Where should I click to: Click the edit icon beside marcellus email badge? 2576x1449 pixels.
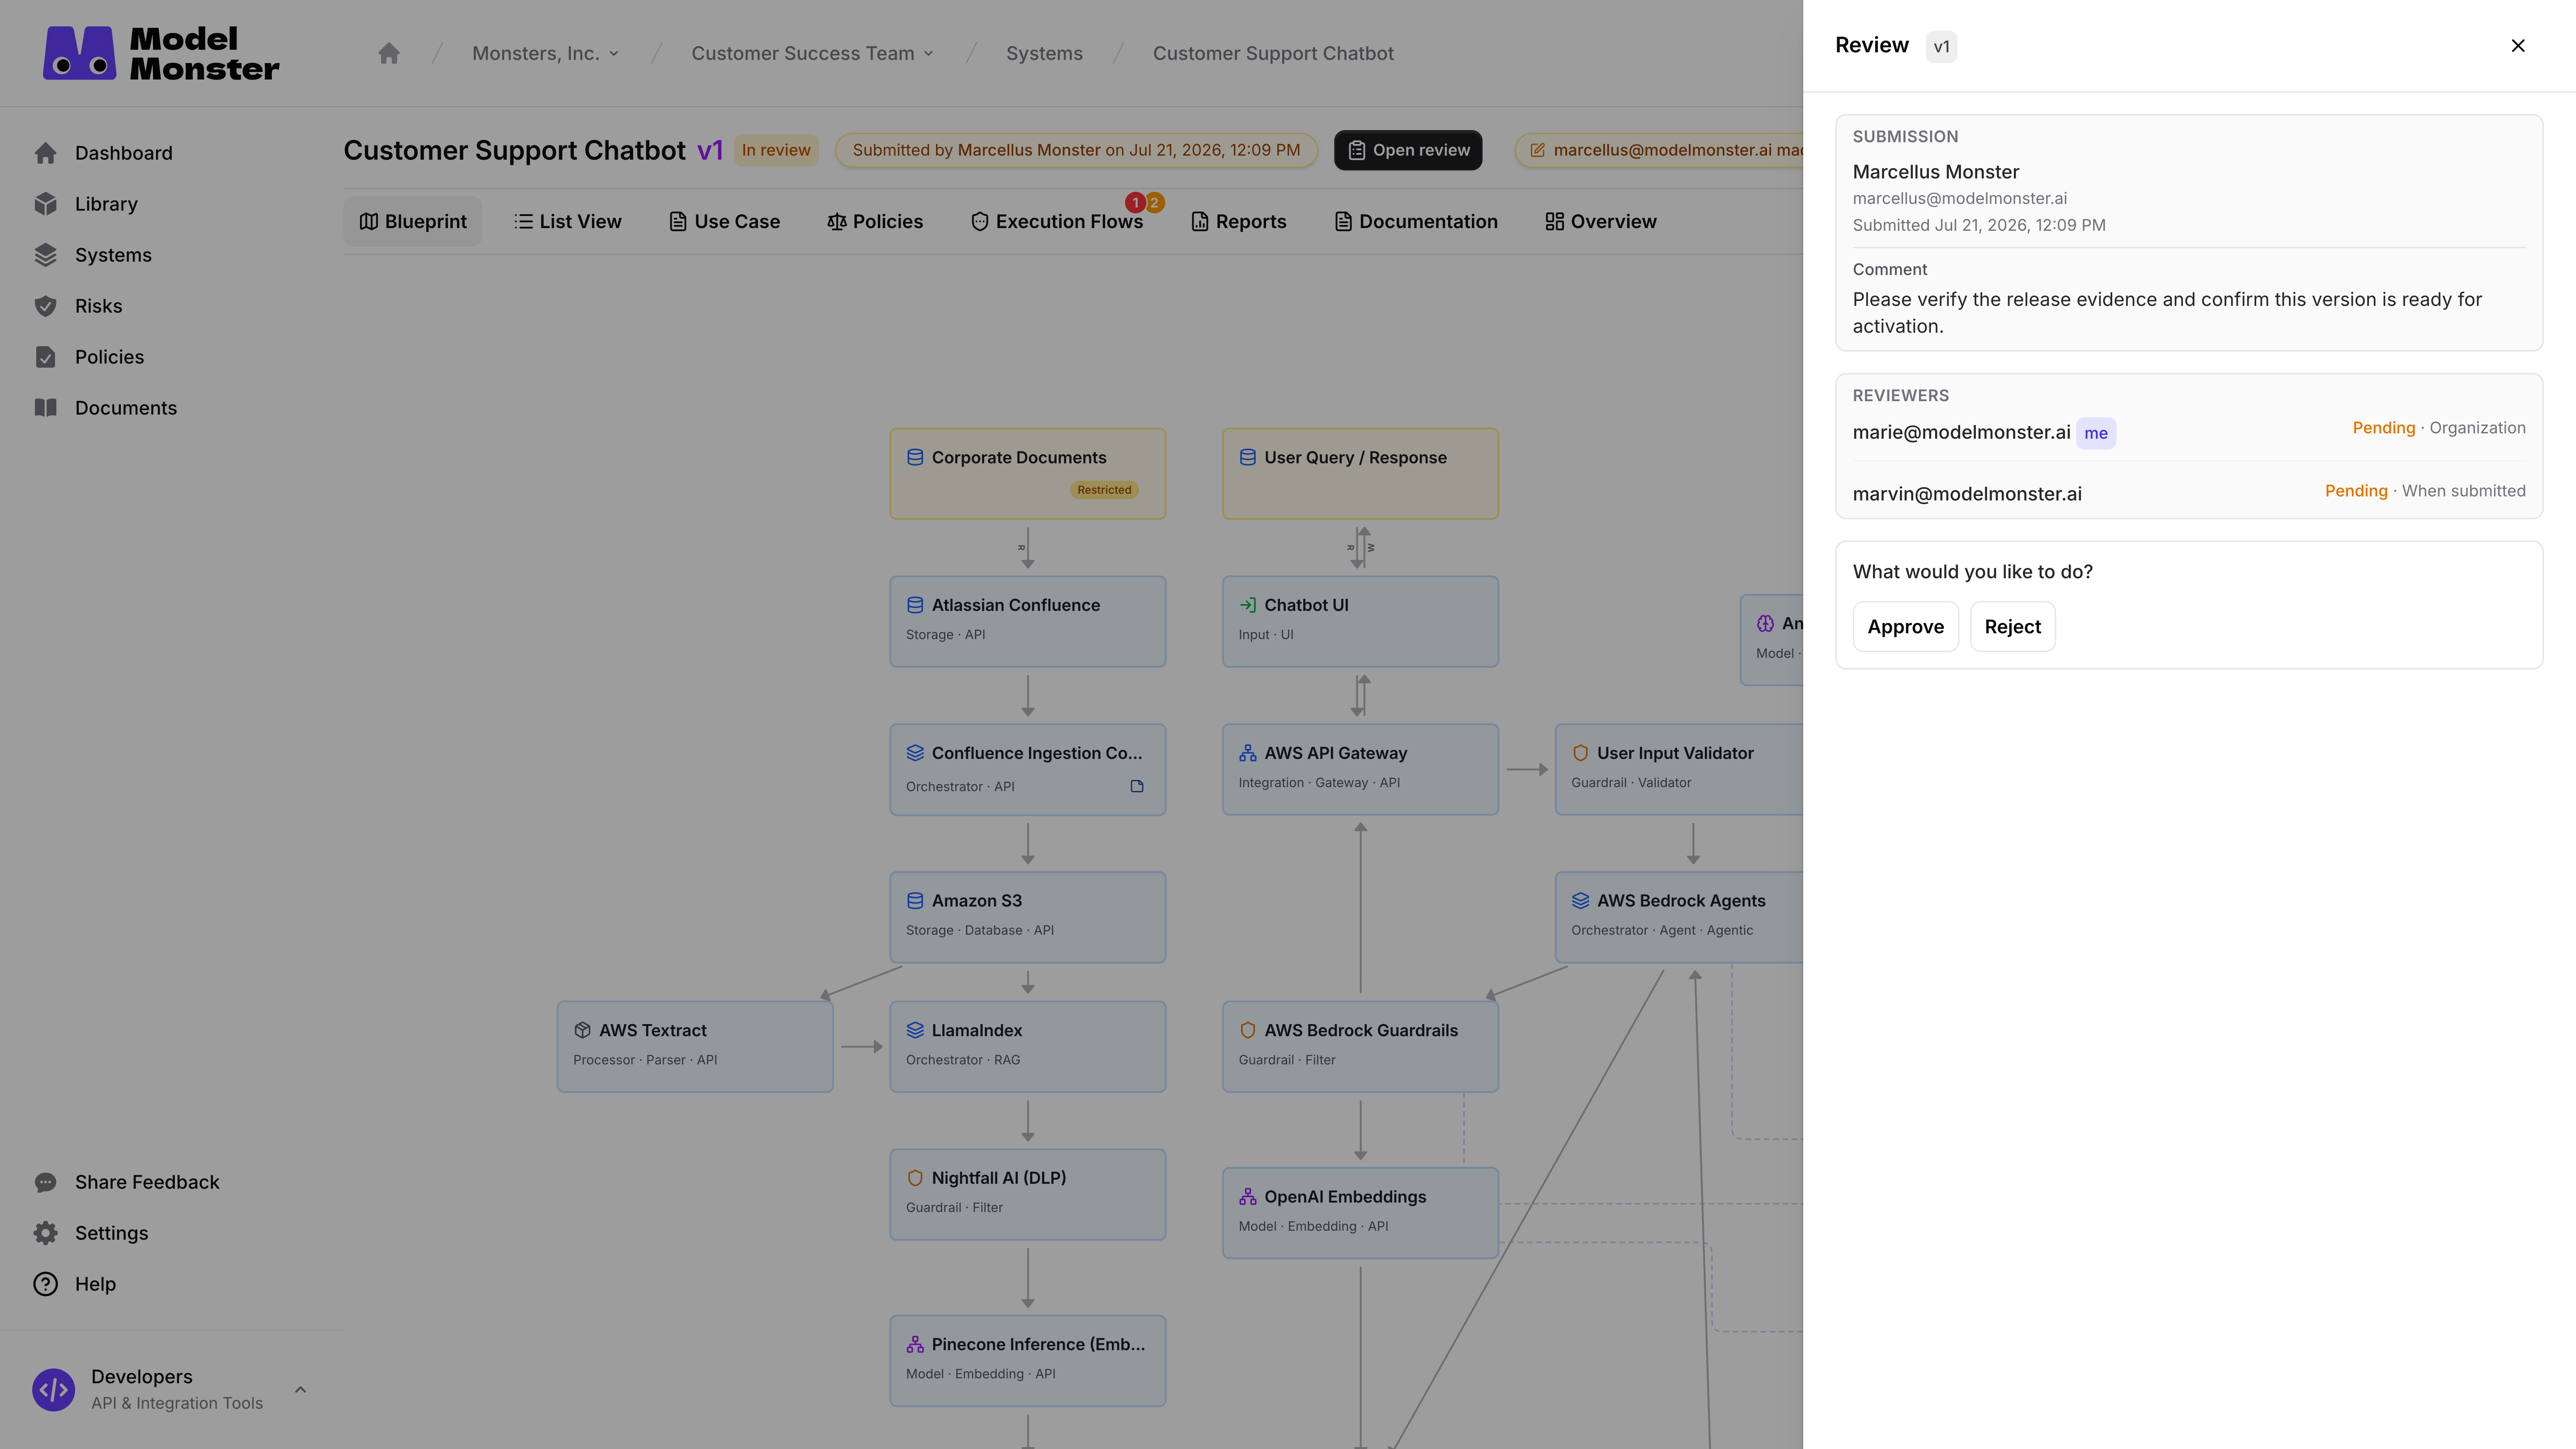(x=1537, y=150)
